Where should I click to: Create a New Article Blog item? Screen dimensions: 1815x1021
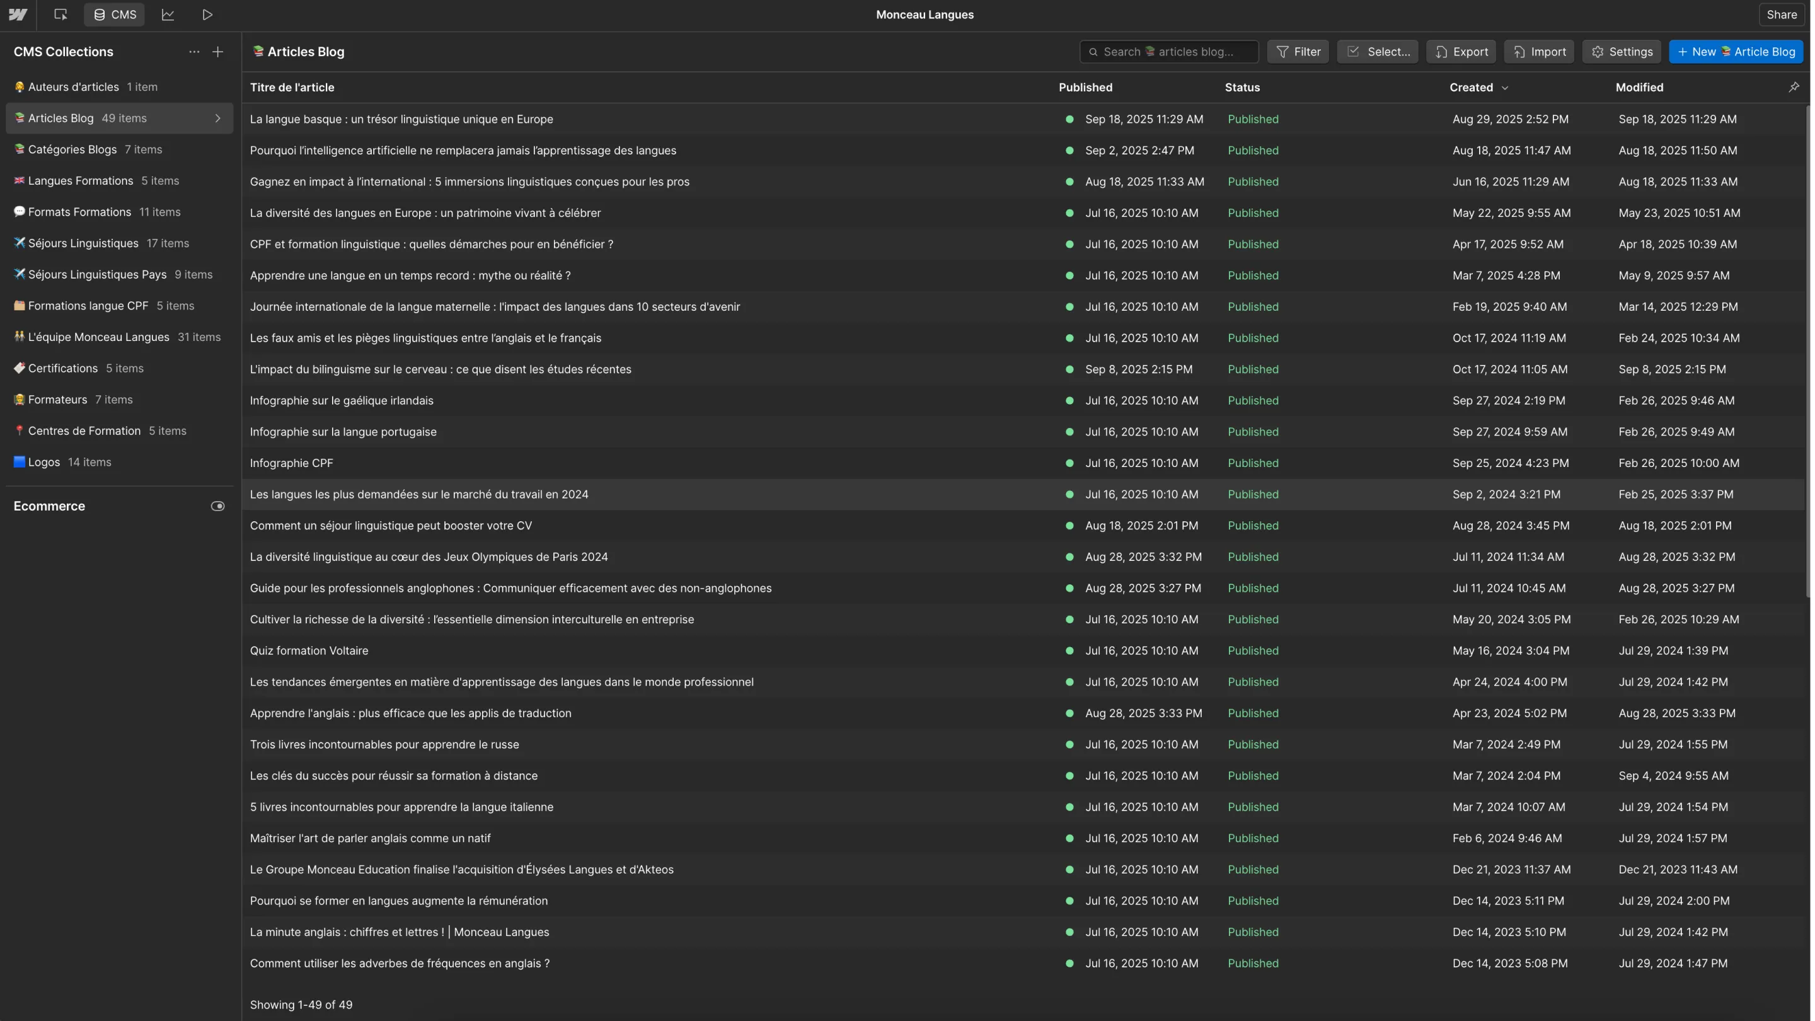pyautogui.click(x=1736, y=52)
